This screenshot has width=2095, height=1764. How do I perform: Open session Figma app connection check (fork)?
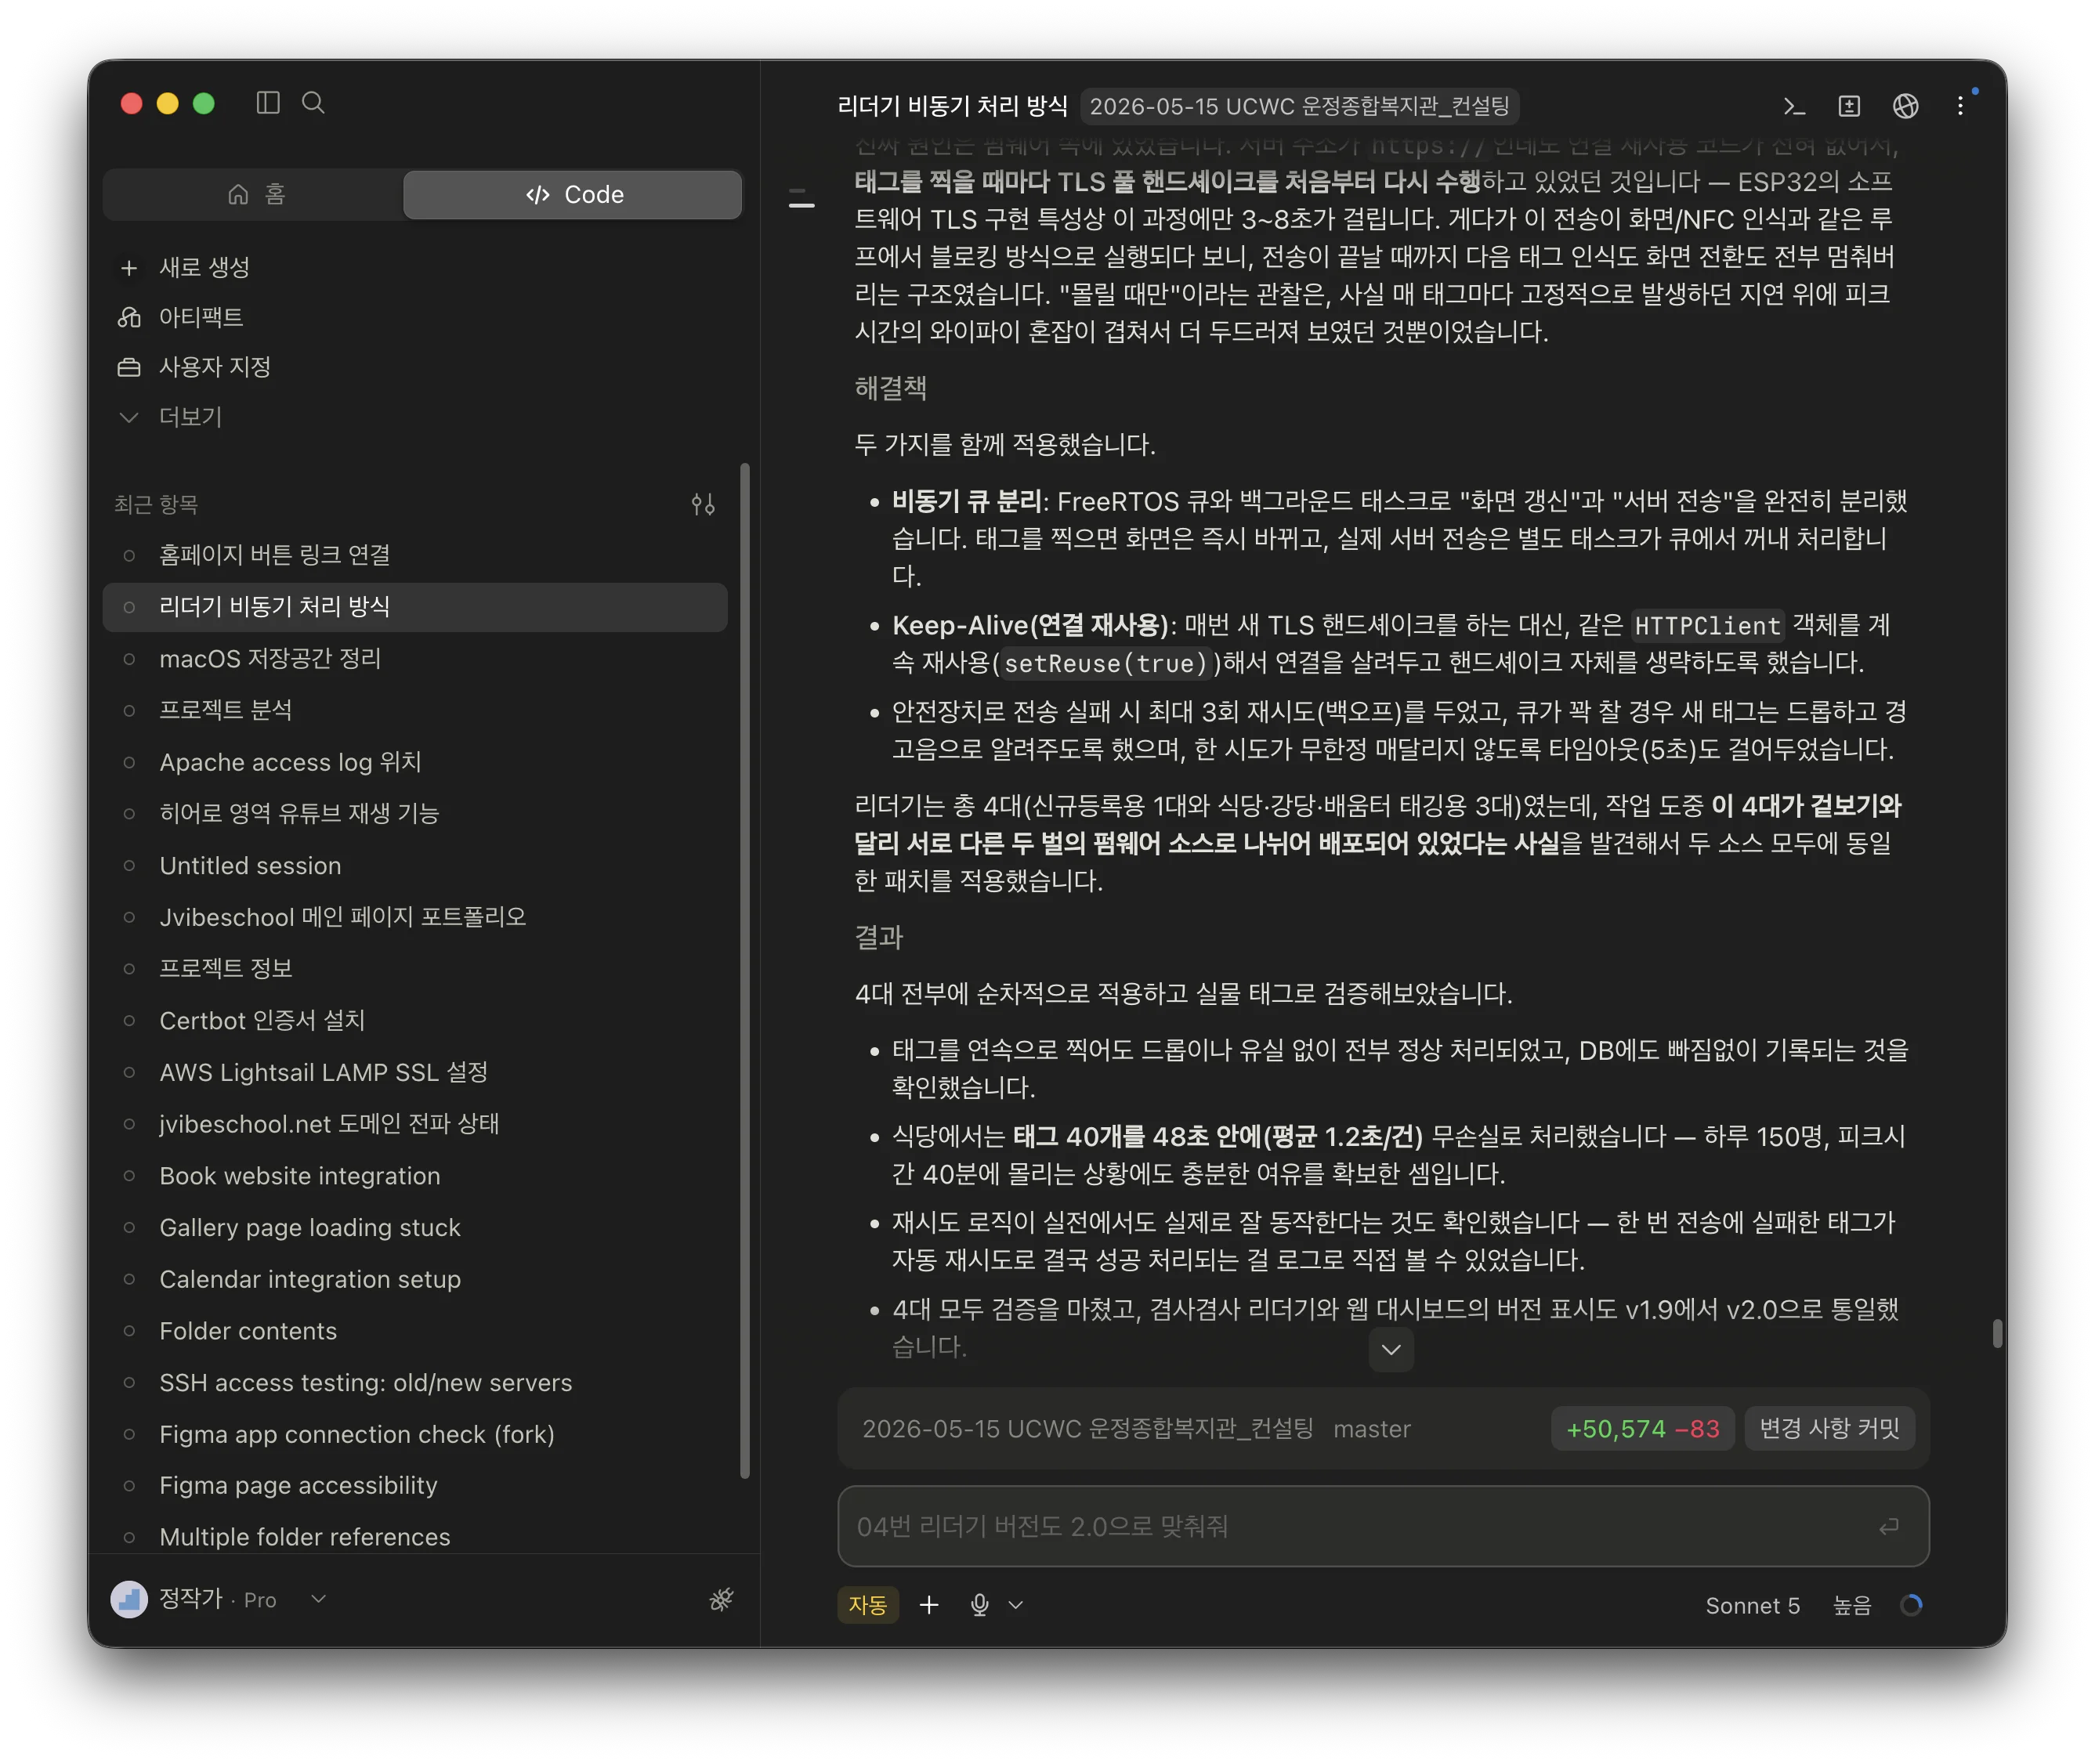point(415,1435)
